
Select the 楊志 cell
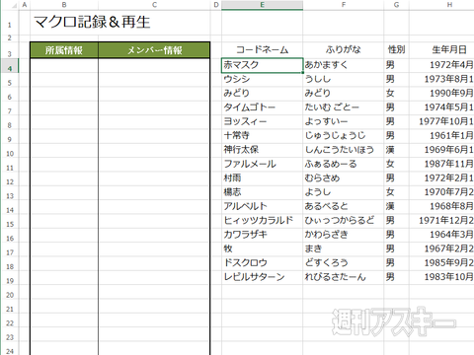pos(262,192)
